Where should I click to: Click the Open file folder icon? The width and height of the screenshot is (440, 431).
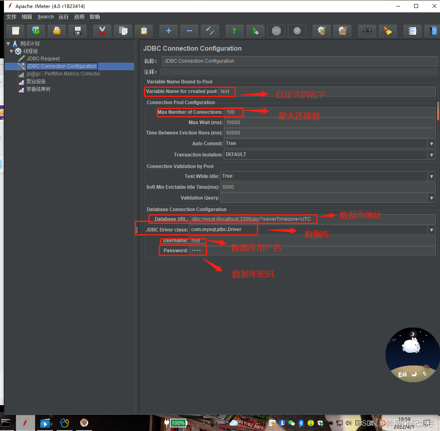[x=57, y=31]
